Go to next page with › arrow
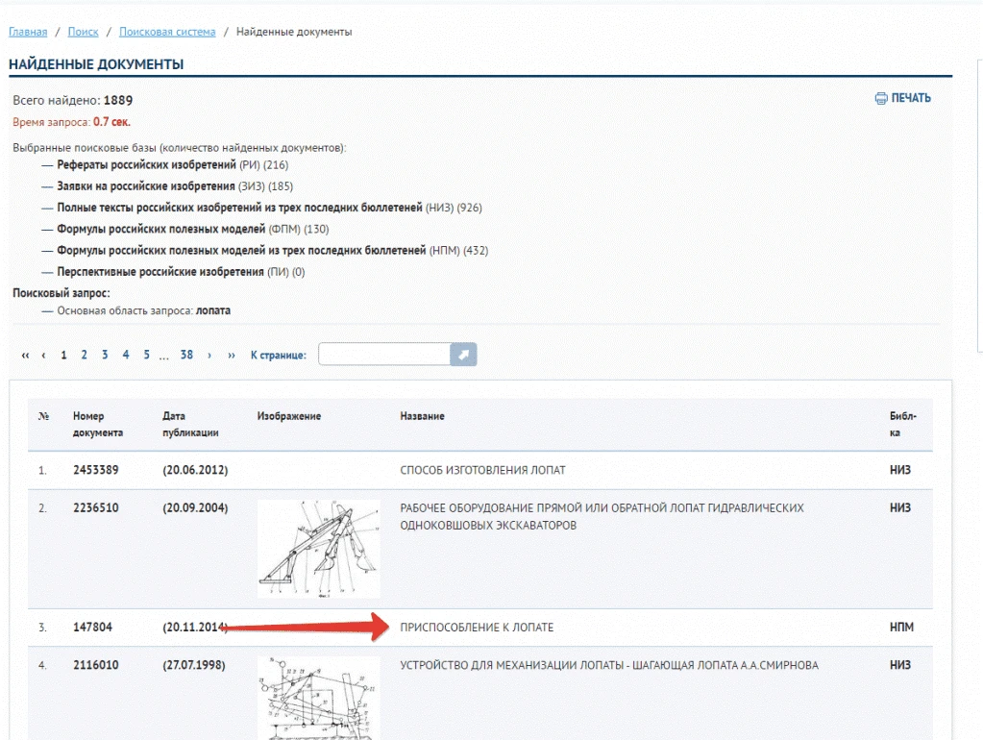Viewport: 983px width, 740px height. coord(209,355)
